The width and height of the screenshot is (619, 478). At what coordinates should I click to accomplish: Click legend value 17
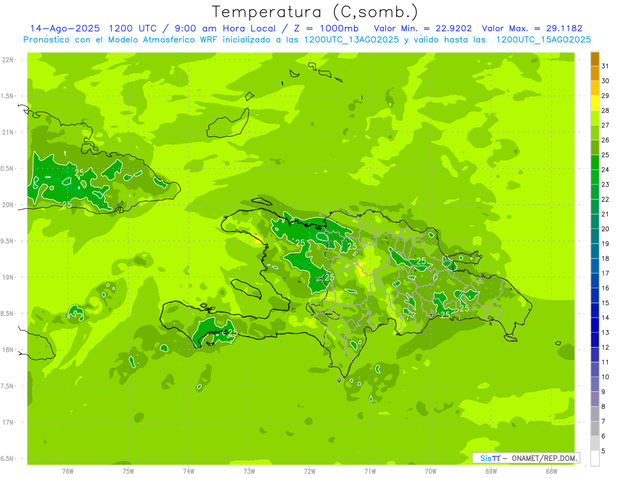click(606, 273)
